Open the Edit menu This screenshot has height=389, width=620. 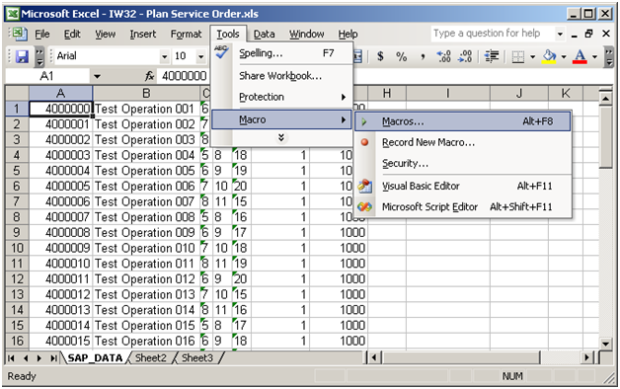(x=72, y=35)
